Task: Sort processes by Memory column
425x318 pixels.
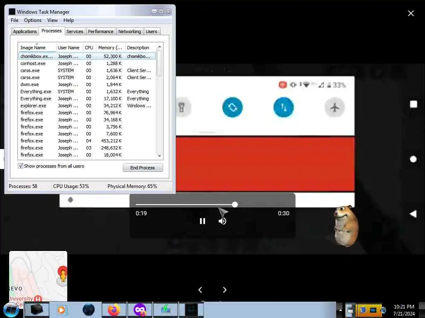Action: click(110, 48)
